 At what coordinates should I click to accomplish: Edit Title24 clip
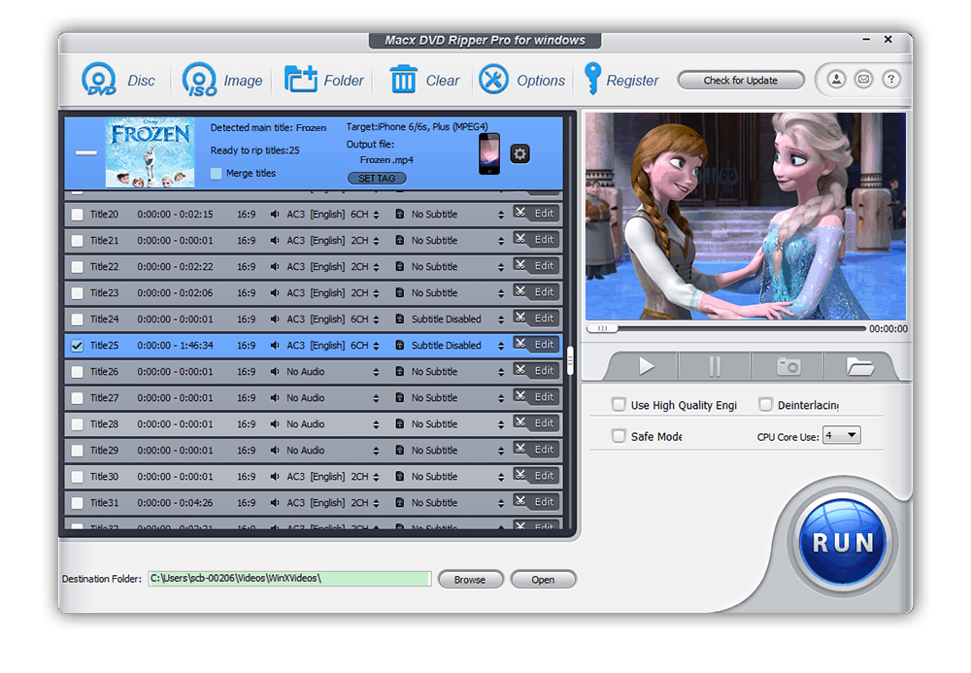pyautogui.click(x=536, y=319)
